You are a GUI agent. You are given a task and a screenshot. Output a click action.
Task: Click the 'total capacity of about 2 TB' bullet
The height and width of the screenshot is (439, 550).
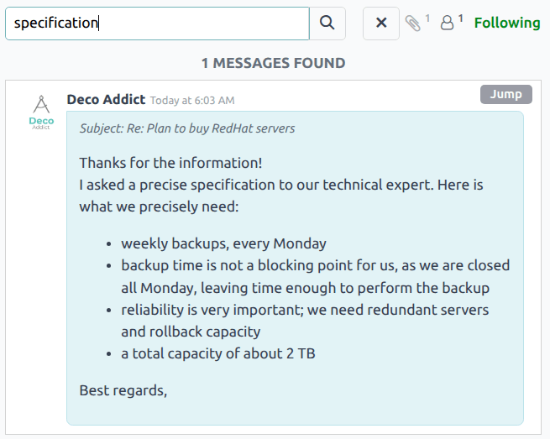(217, 353)
